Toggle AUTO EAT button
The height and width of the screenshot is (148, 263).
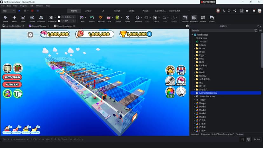12,84
